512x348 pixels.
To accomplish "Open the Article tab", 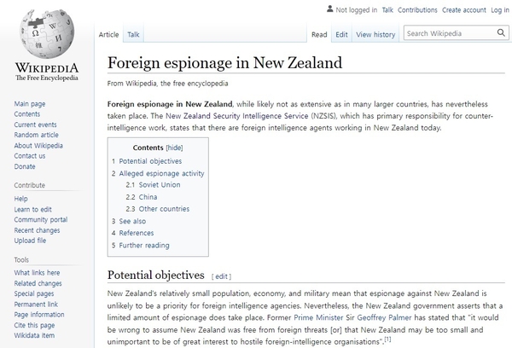I will tap(108, 35).
